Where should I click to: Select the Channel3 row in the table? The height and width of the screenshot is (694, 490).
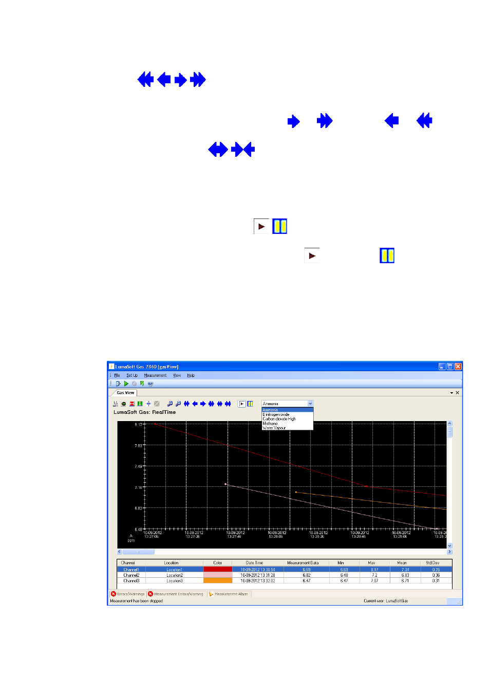(285, 580)
